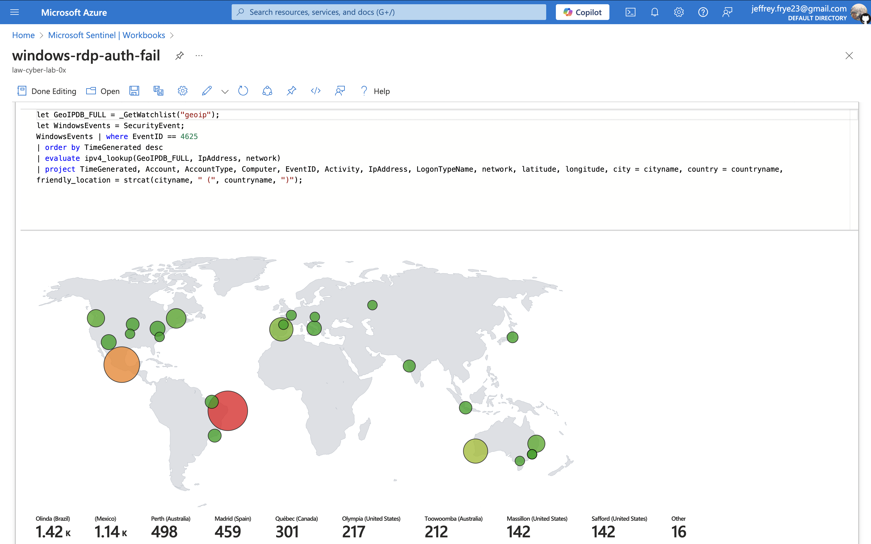The image size is (871, 544).
Task: Select the Edit pencil tool
Action: (x=207, y=91)
